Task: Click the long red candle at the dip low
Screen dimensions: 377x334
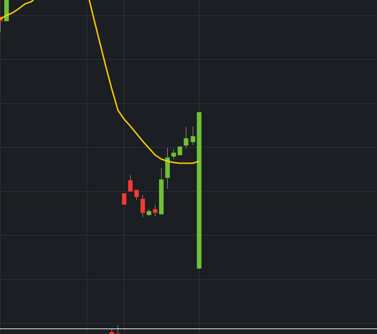Action: (x=142, y=205)
